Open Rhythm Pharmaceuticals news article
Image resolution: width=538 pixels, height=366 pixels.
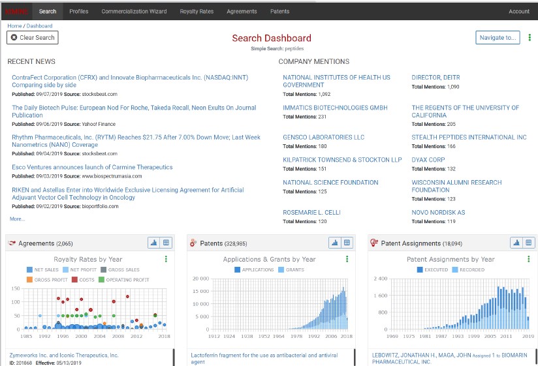(136, 141)
